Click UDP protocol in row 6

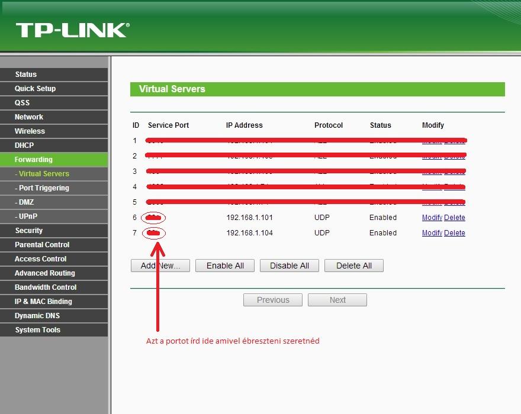[x=322, y=218]
